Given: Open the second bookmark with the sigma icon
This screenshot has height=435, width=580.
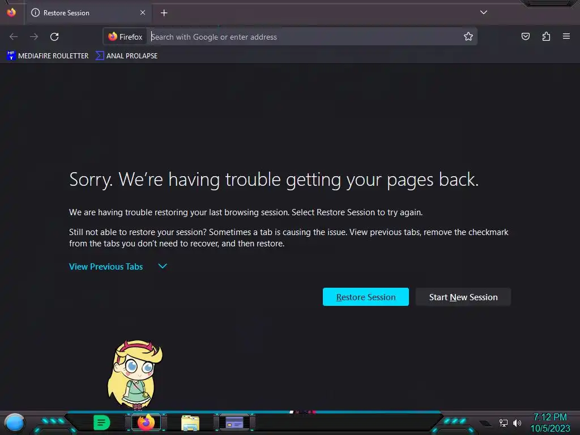Looking at the screenshot, I should click(126, 56).
